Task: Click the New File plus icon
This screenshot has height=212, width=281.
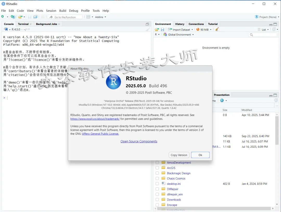Action: [x=3, y=17]
